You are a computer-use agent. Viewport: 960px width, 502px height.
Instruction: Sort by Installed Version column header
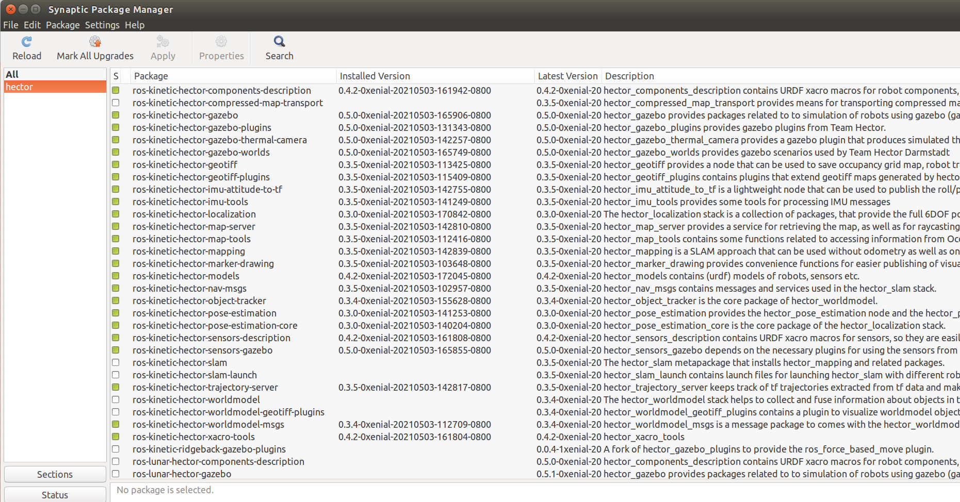pyautogui.click(x=435, y=76)
